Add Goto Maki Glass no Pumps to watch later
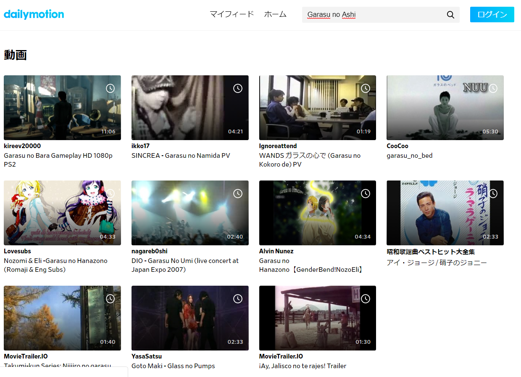This screenshot has height=377, width=521. click(238, 299)
